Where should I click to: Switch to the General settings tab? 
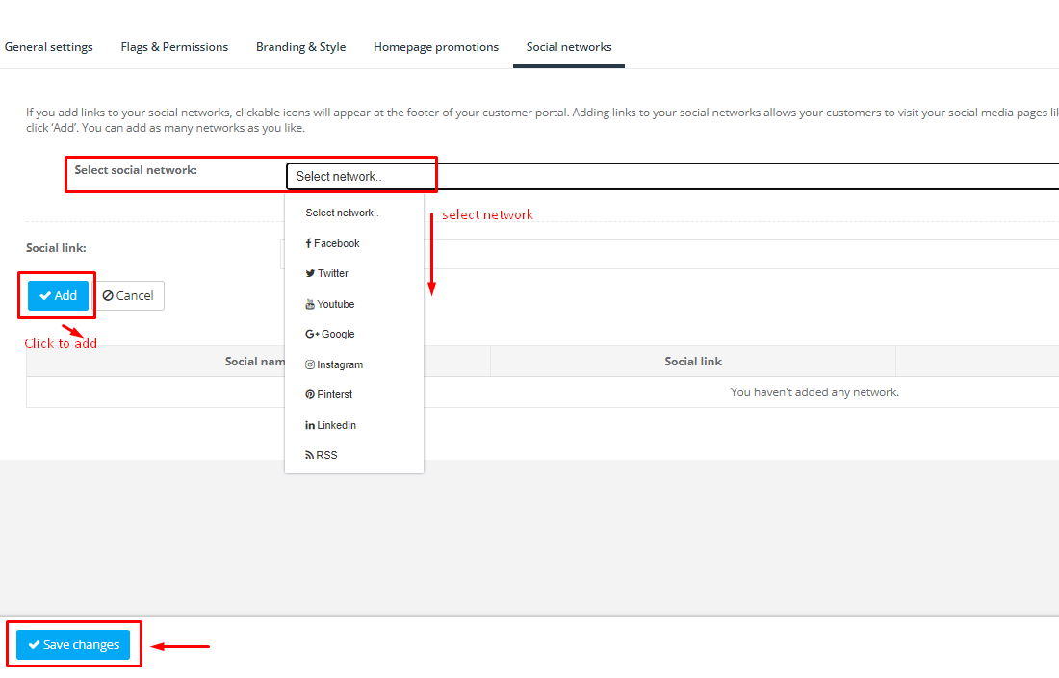coord(48,46)
